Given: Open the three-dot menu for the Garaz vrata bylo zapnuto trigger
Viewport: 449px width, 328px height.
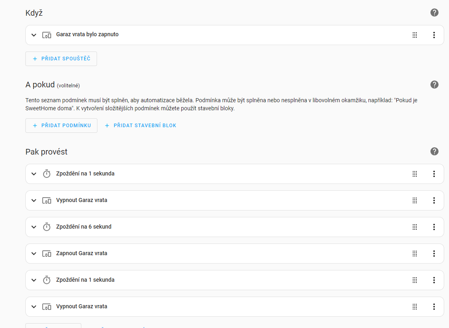Looking at the screenshot, I should pos(434,35).
